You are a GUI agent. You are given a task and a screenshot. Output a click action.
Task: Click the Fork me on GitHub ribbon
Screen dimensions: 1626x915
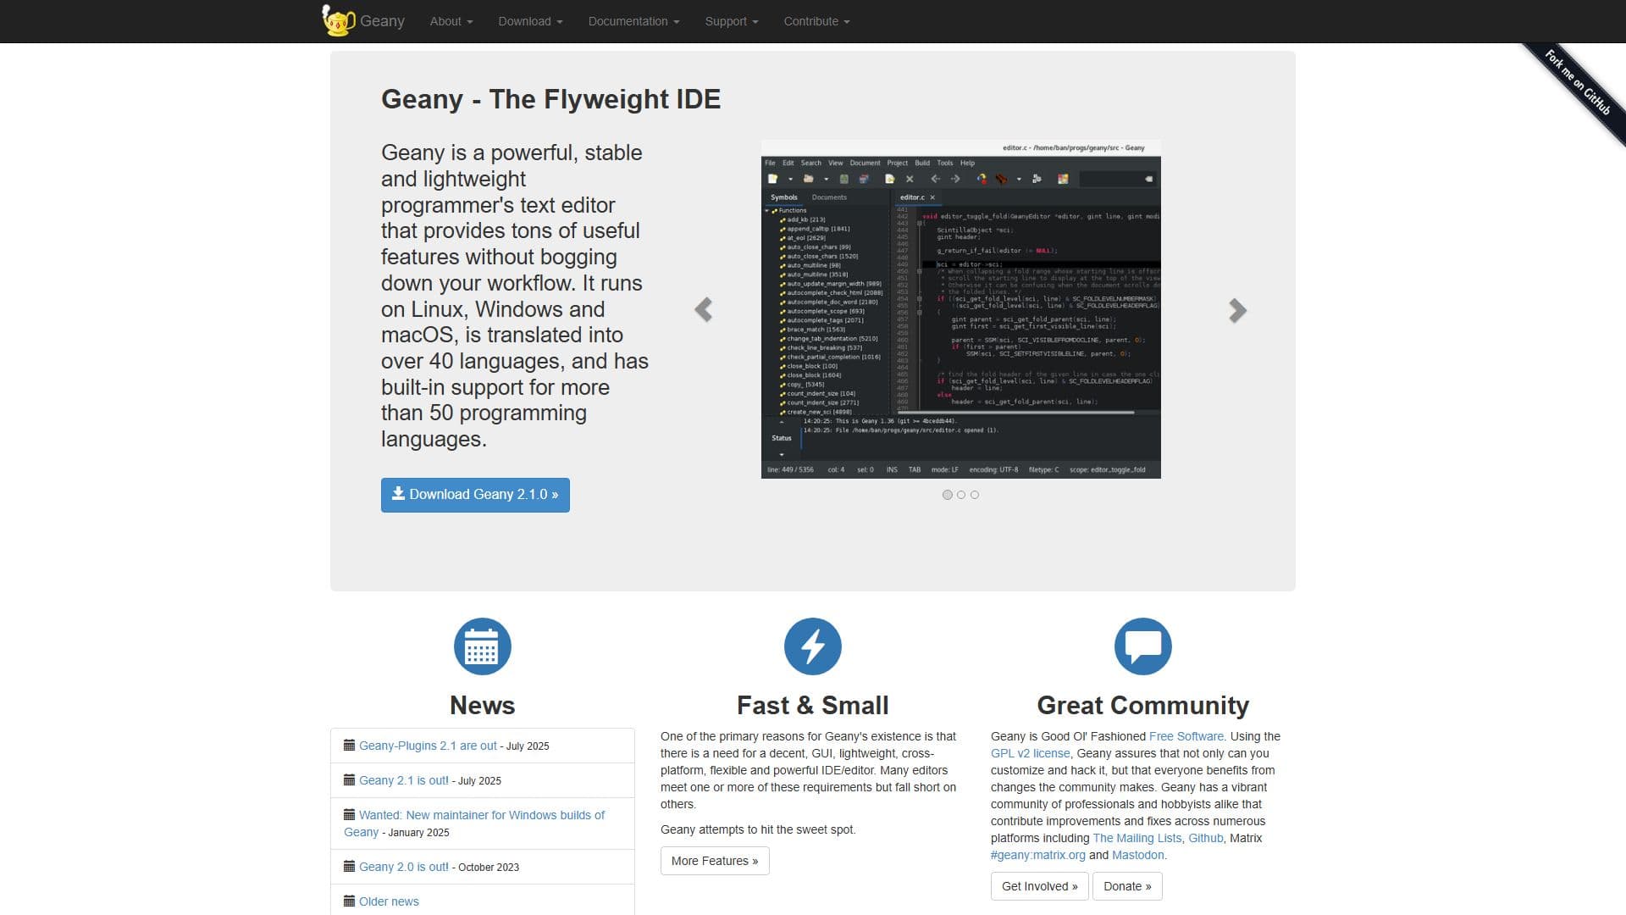(1577, 82)
